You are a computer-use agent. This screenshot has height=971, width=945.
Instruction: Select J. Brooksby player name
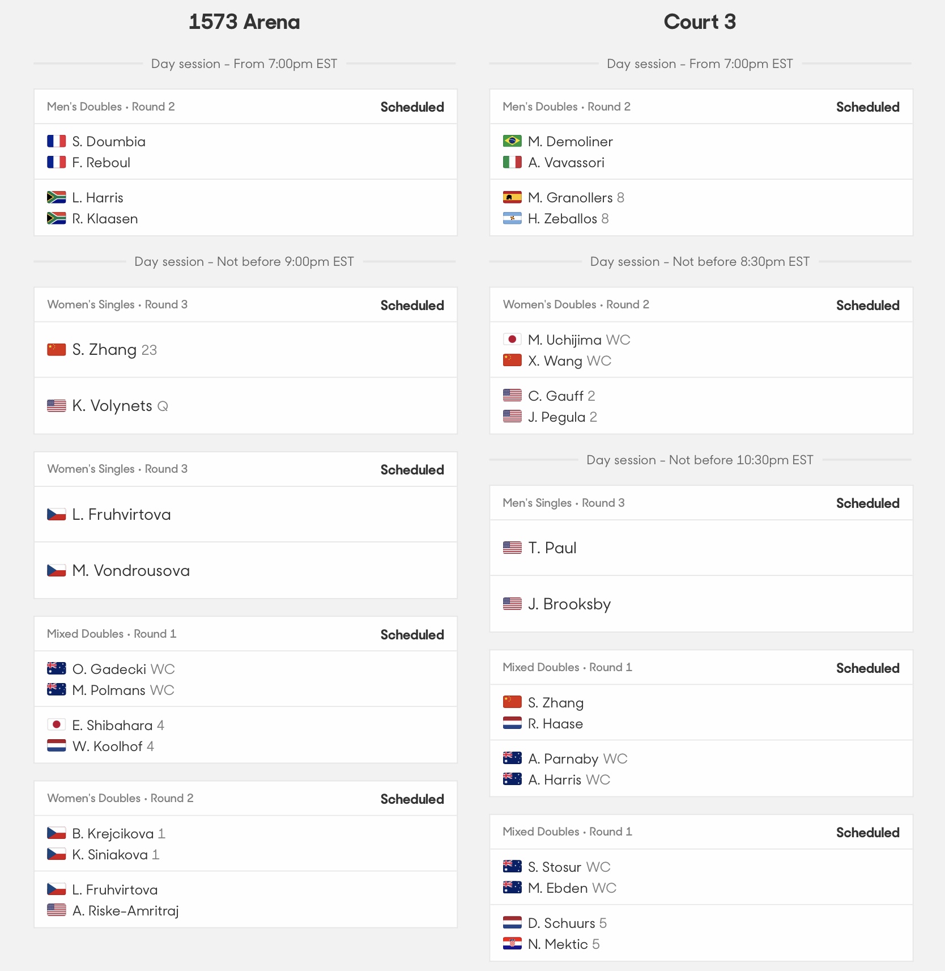tap(569, 604)
